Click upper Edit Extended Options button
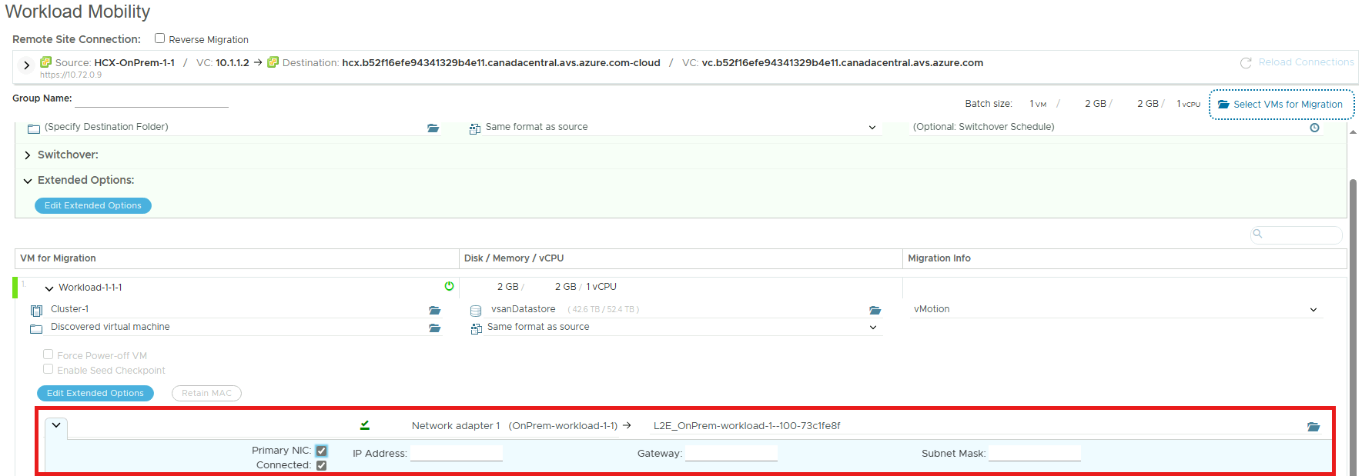 click(93, 205)
